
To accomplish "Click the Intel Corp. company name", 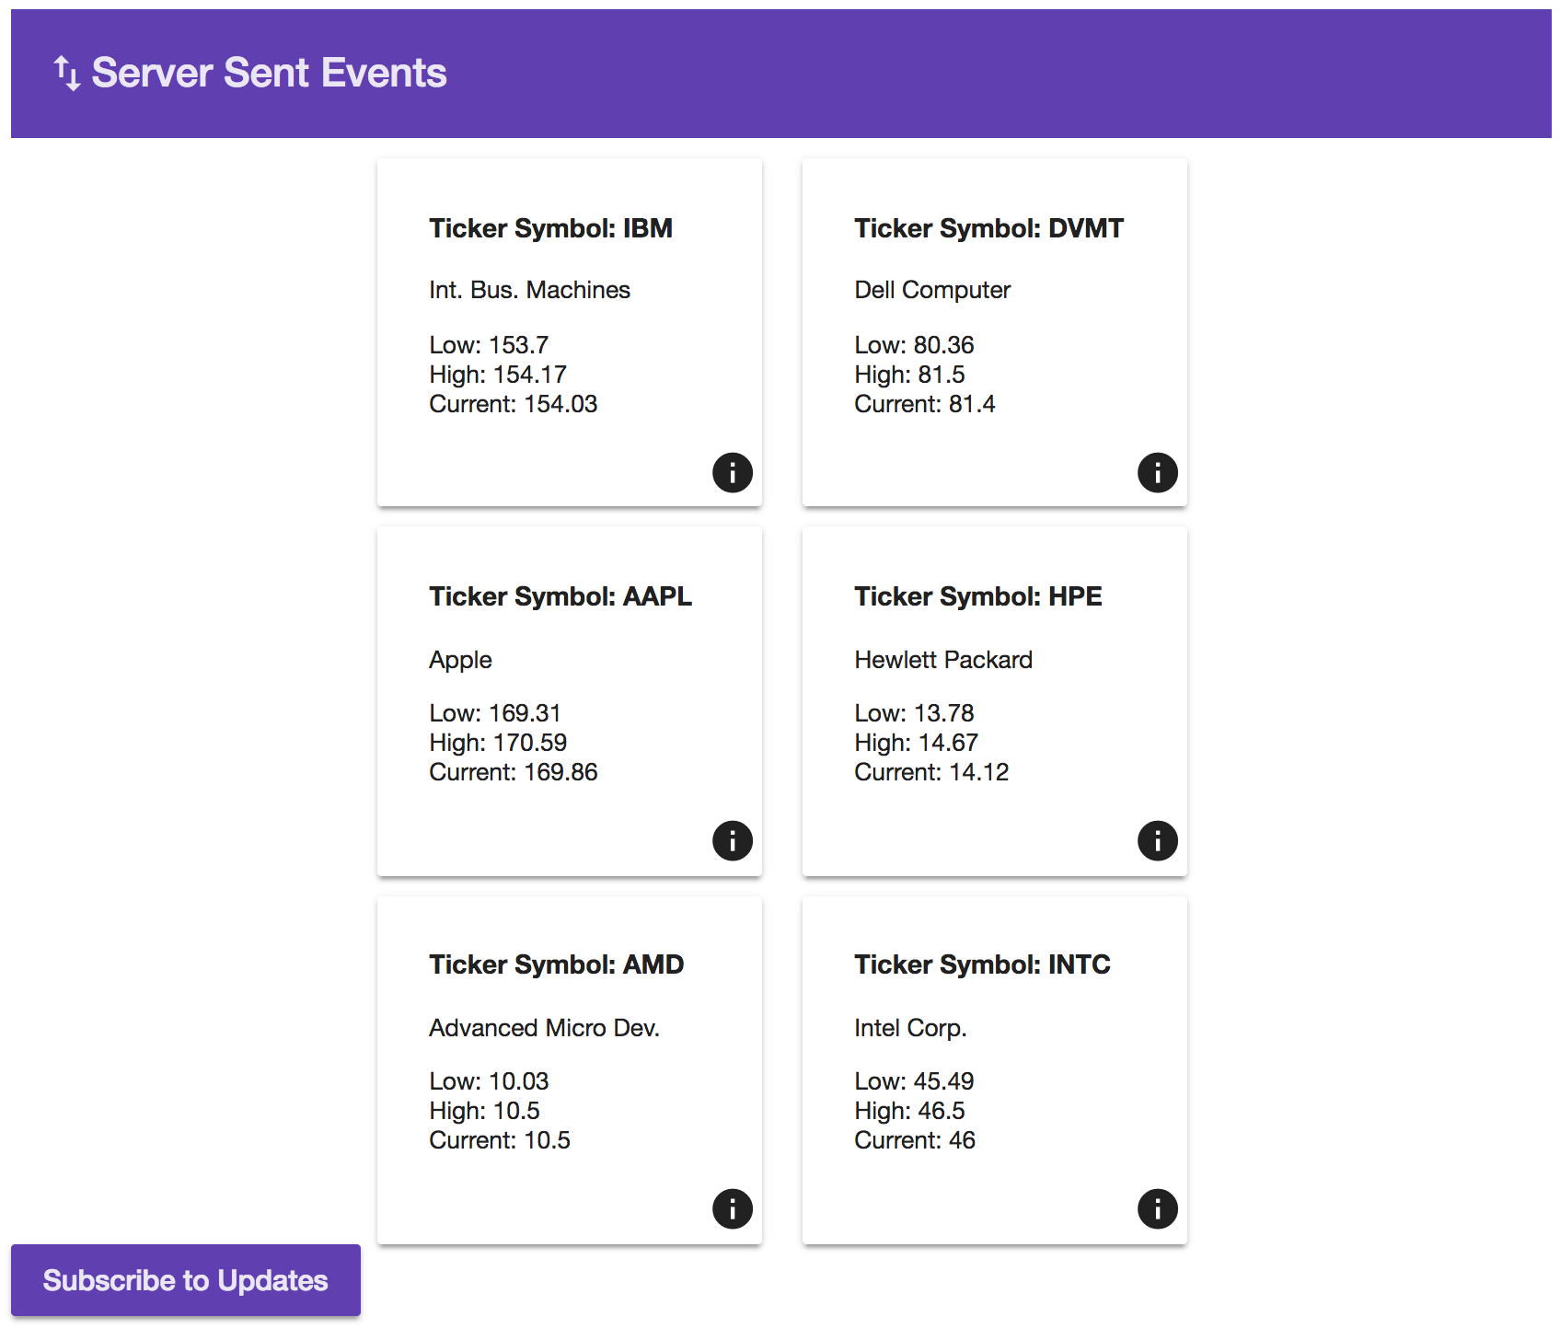I will (910, 1028).
